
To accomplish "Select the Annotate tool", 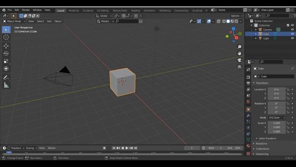I will pyautogui.click(x=6, y=77).
